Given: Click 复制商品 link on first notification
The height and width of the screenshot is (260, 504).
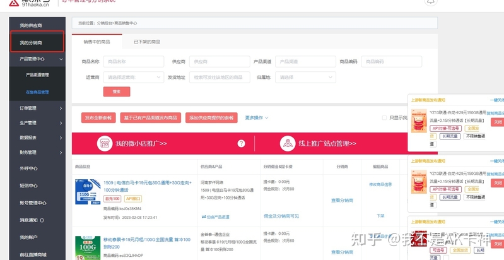Looking at the screenshot, I should [495, 113].
